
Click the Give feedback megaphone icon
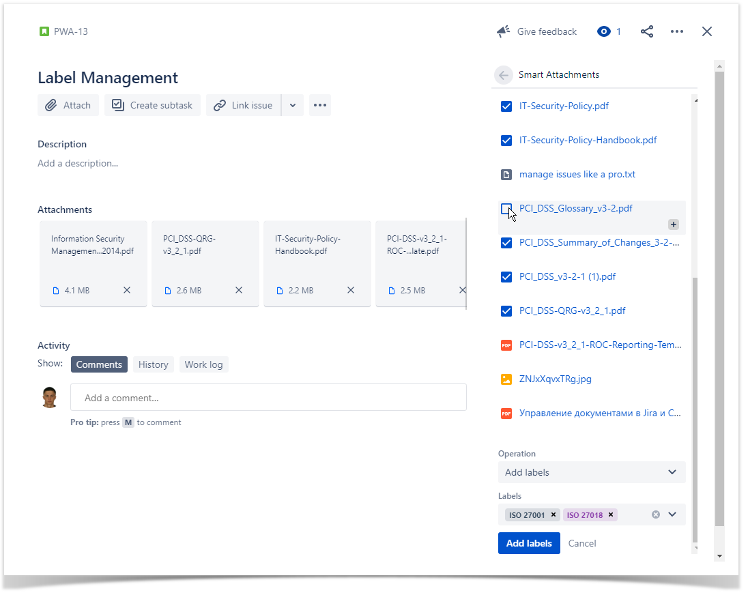503,31
